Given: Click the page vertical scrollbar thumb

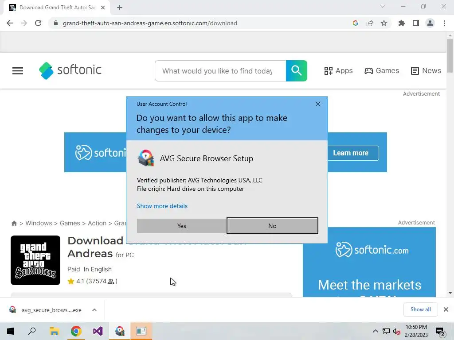Looking at the screenshot, I should (x=450, y=55).
